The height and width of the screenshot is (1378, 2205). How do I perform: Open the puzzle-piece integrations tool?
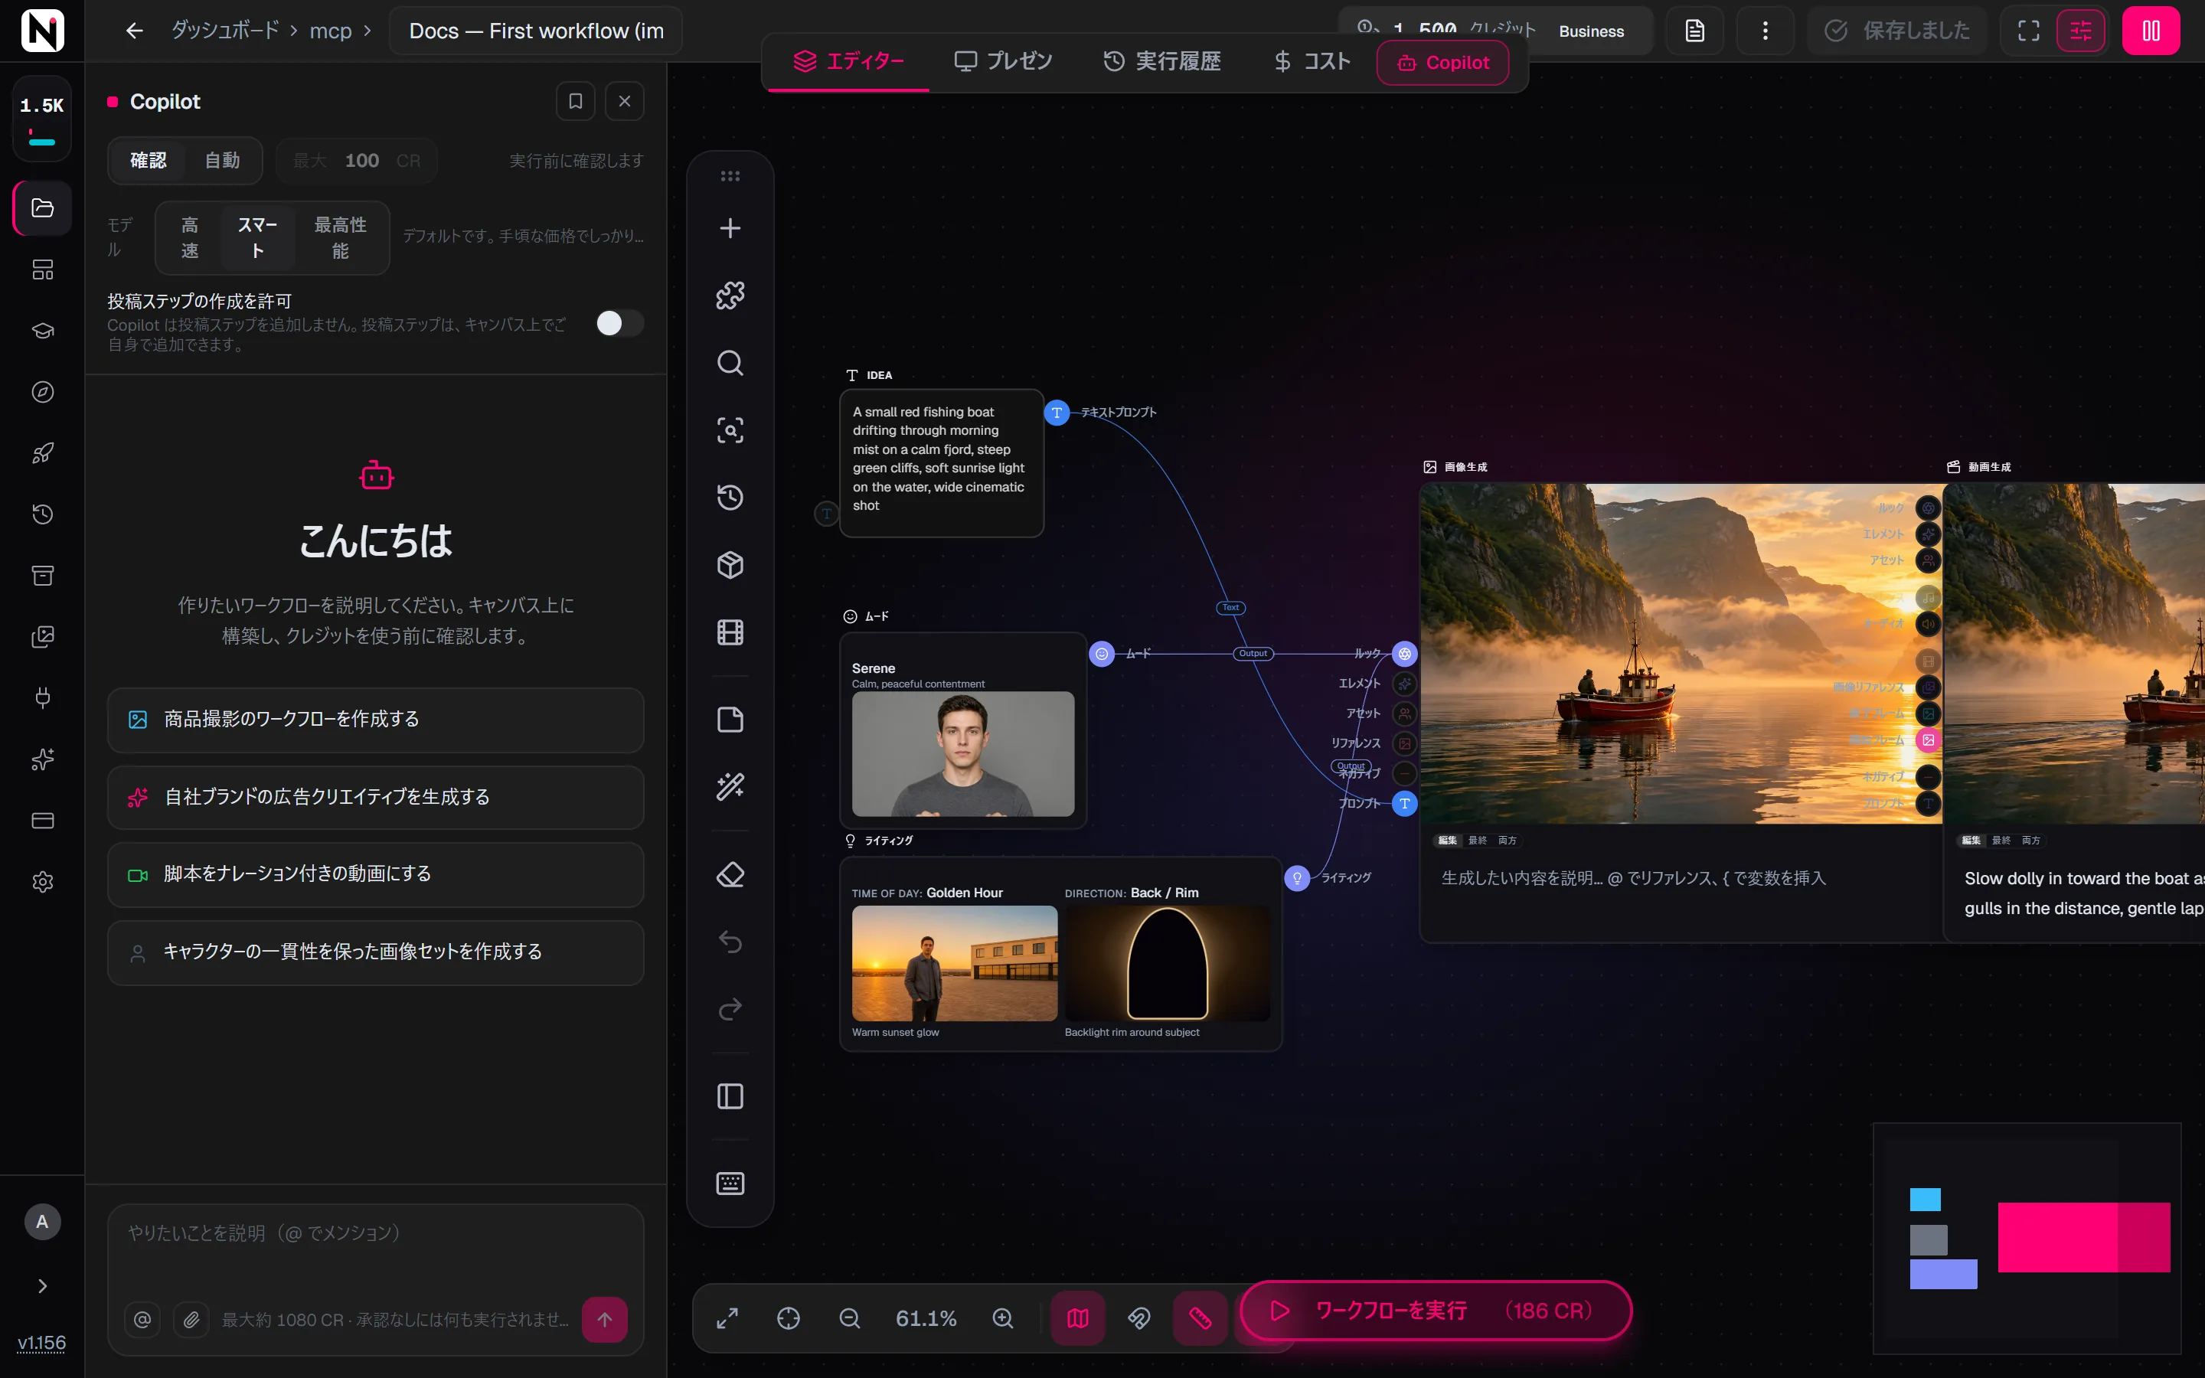click(730, 296)
